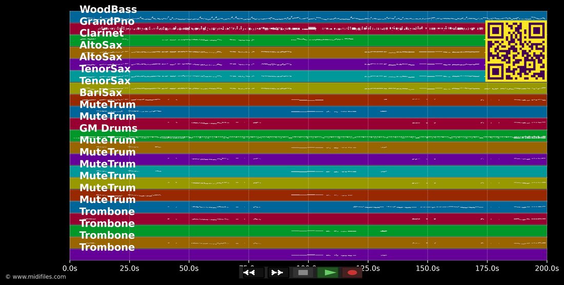Stop playback with the gray square button

coord(303,272)
